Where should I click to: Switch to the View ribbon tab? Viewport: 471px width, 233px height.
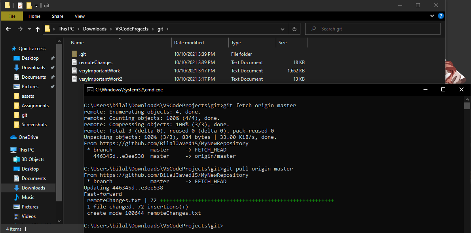pyautogui.click(x=79, y=16)
